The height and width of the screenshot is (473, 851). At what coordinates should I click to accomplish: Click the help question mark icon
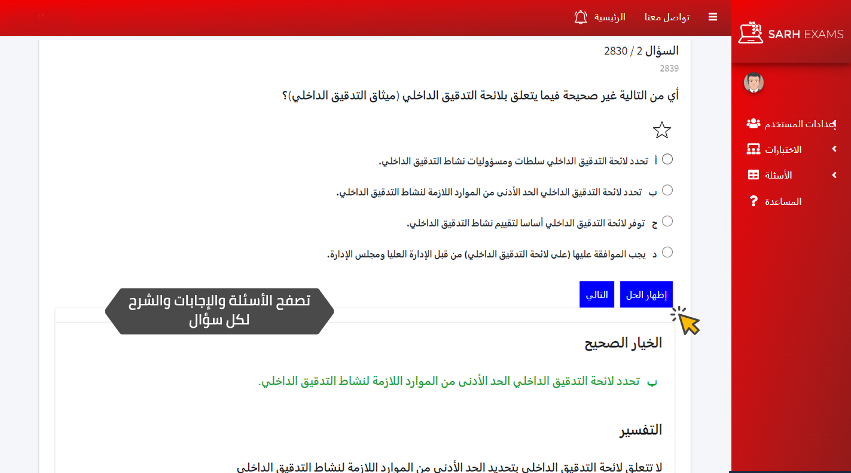[x=754, y=201]
